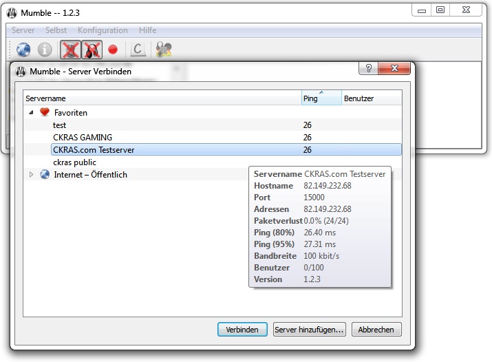This screenshot has height=362, width=492.
Task: Open the comment 'C' toolbar icon
Action: [x=138, y=50]
